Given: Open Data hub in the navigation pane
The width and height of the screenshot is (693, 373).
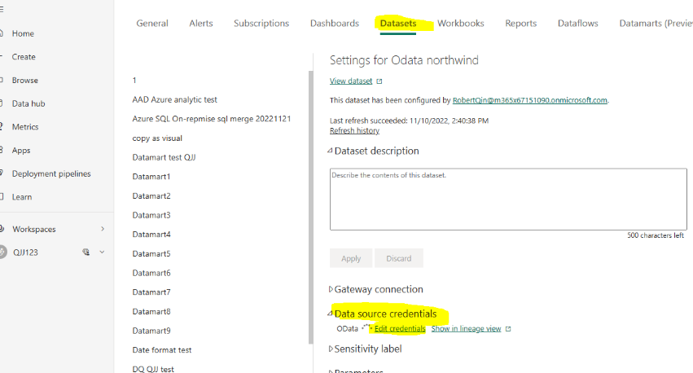Looking at the screenshot, I should tap(29, 104).
